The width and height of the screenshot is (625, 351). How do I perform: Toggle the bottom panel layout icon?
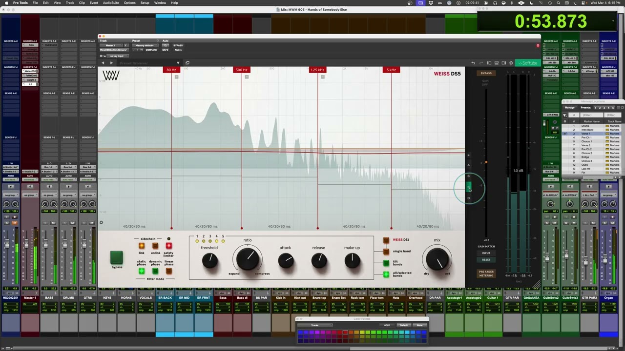pos(497,63)
